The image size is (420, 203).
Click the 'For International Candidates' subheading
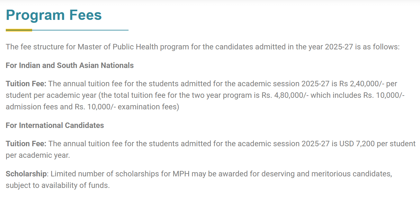pyautogui.click(x=55, y=125)
